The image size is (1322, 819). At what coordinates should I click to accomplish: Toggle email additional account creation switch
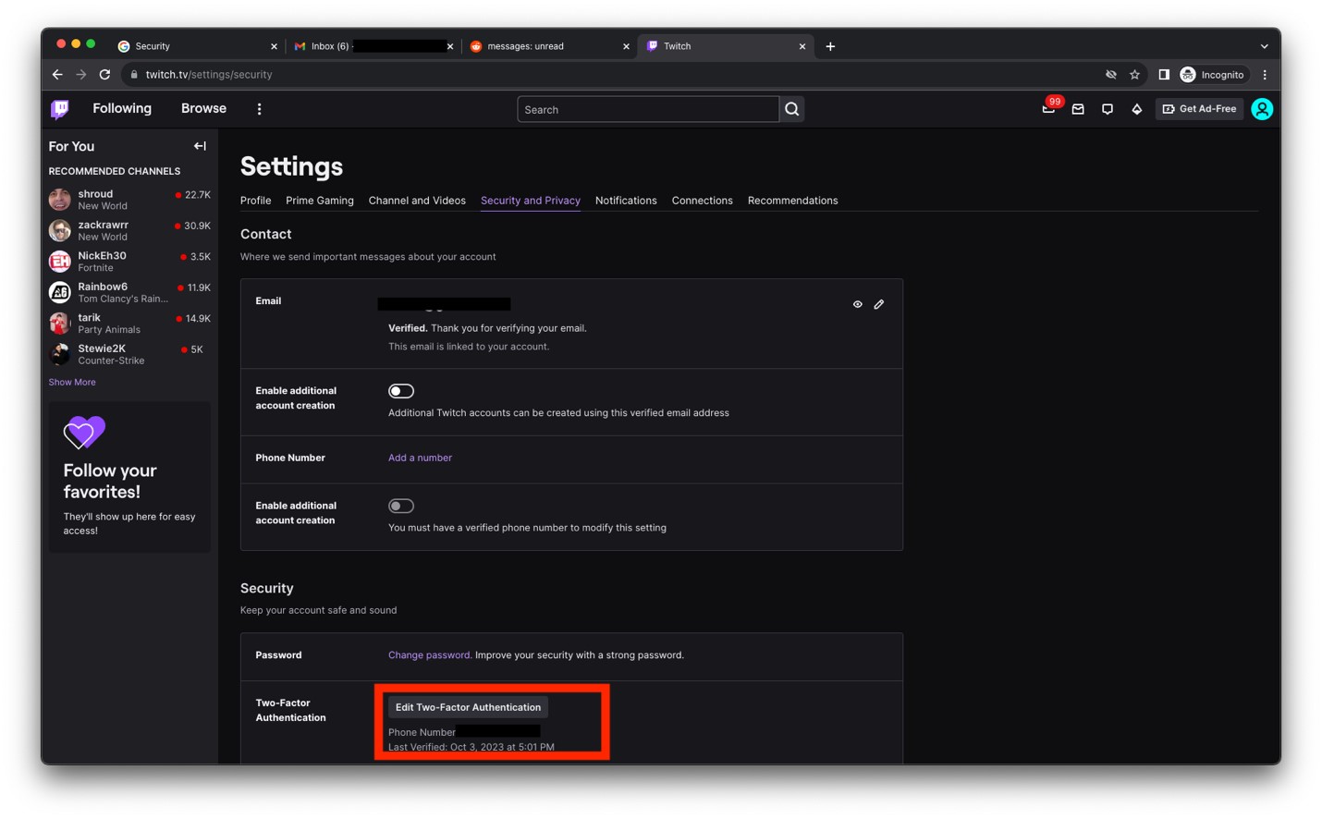pyautogui.click(x=401, y=391)
